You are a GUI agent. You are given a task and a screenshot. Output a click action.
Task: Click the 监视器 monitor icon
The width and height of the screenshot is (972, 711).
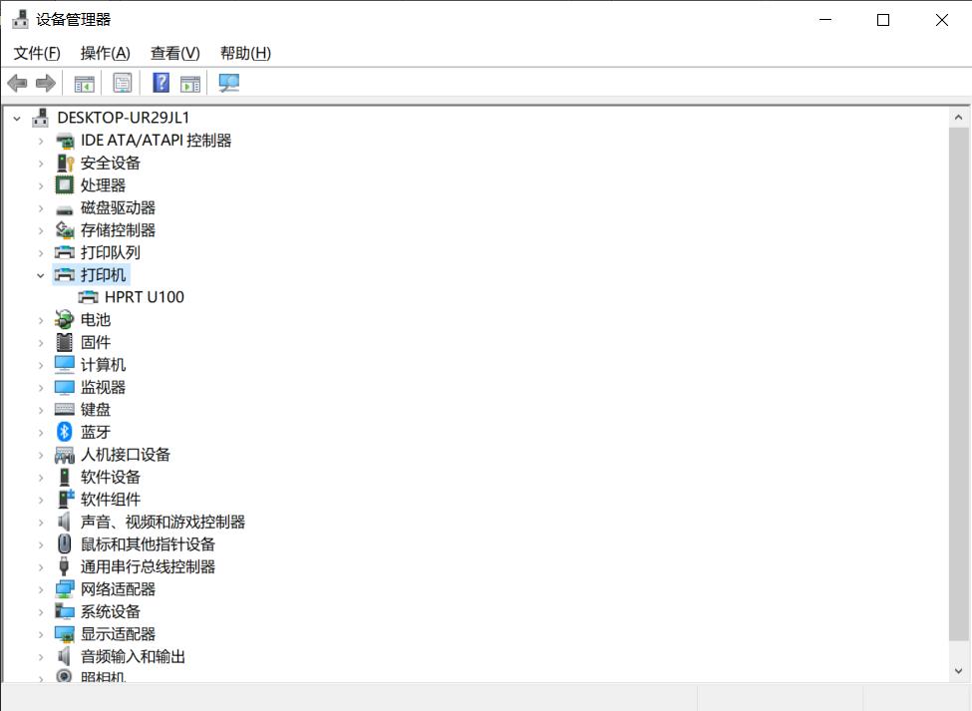(65, 388)
